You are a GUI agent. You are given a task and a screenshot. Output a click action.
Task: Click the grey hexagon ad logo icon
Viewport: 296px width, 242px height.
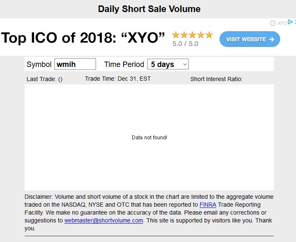click(273, 23)
